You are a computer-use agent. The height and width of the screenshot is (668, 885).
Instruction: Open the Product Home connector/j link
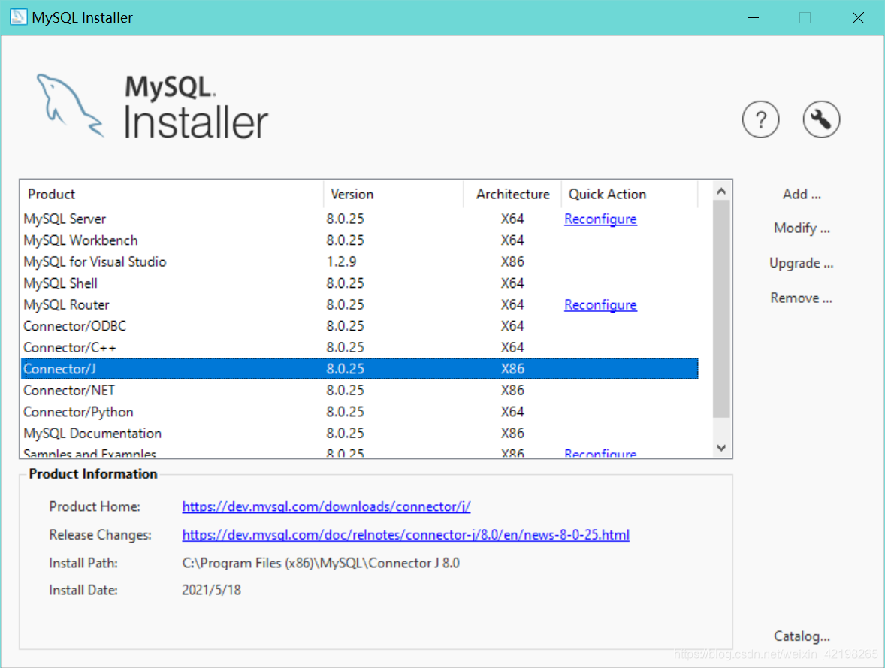tap(326, 506)
